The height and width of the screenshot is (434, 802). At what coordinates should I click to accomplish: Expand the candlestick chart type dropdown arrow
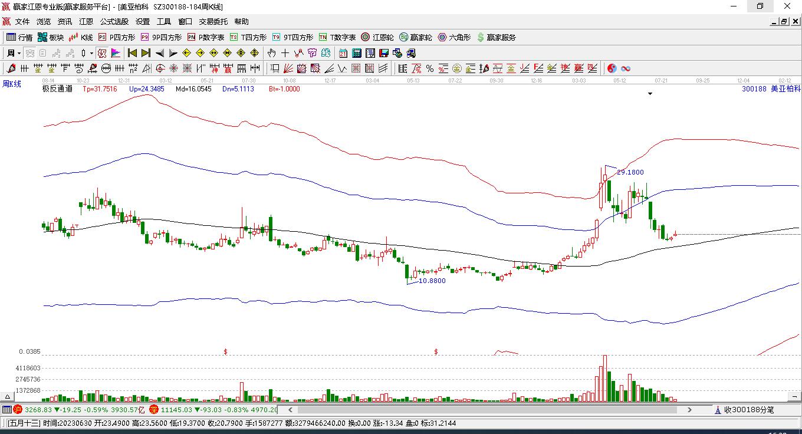92,53
